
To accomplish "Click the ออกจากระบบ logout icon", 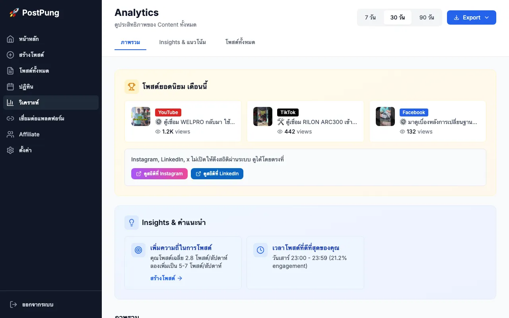I will click(x=13, y=304).
